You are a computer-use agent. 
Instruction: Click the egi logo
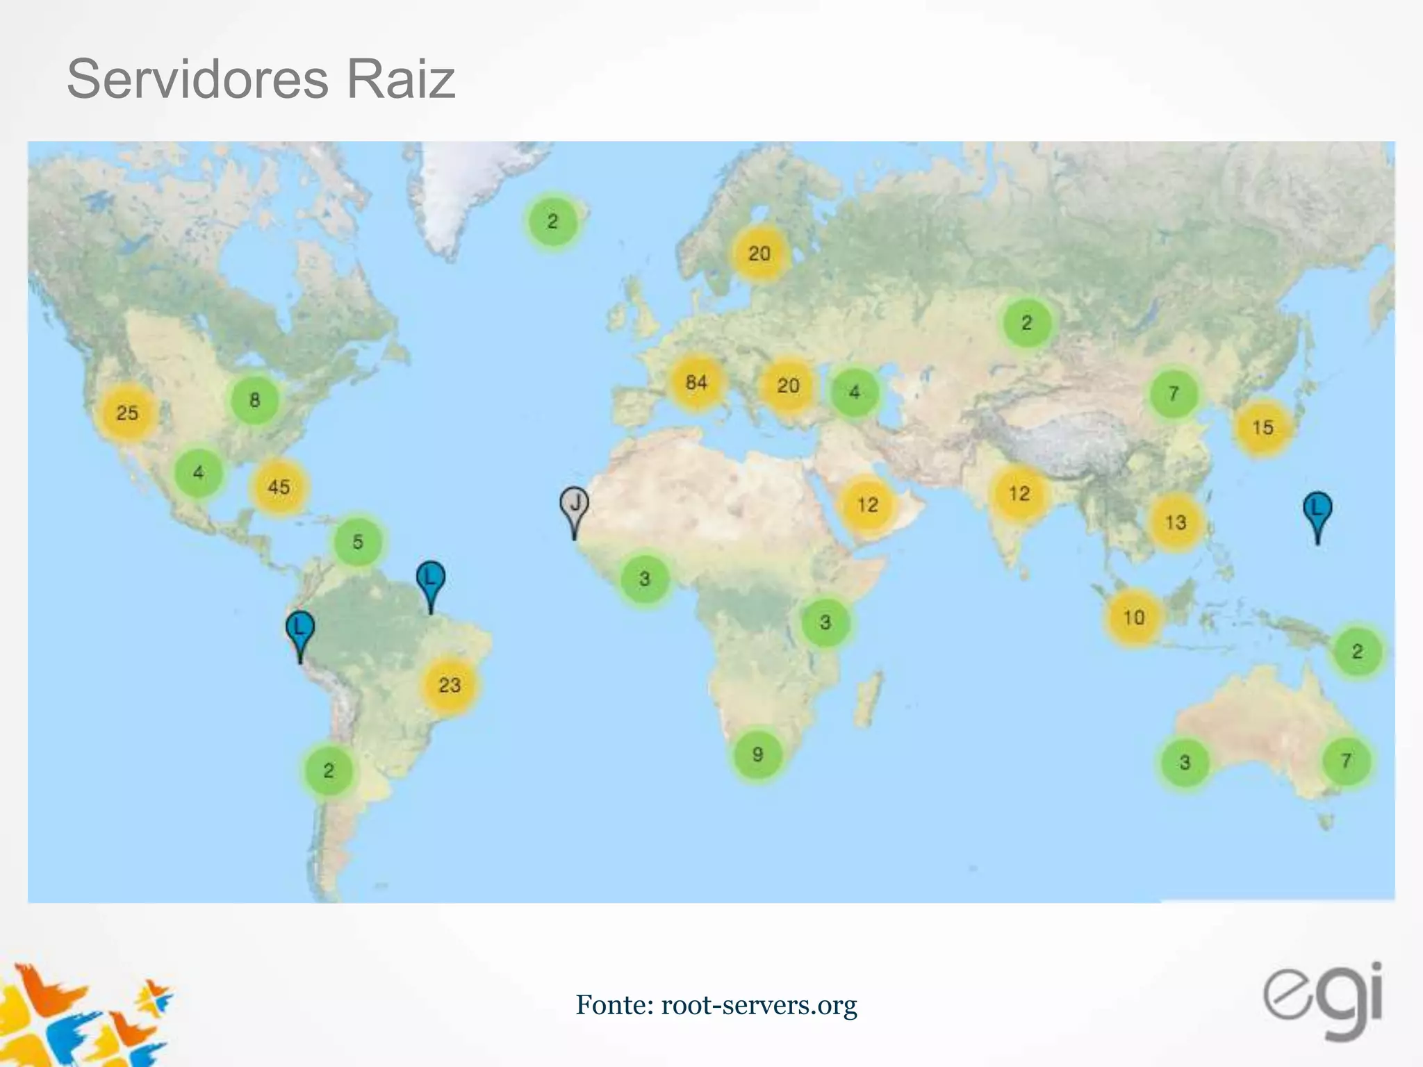(1324, 1001)
